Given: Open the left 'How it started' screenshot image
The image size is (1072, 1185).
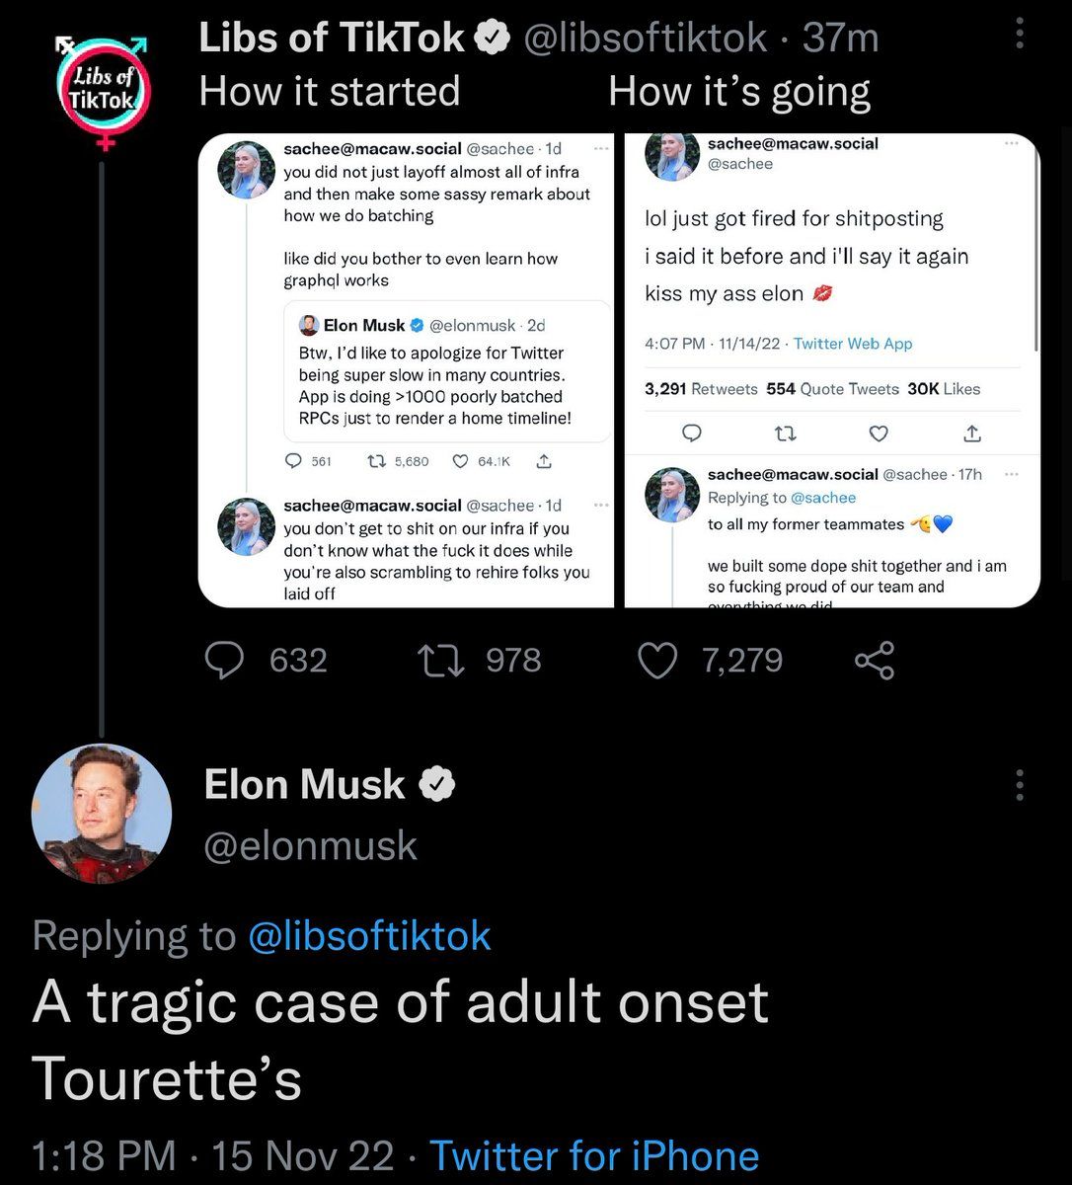Looking at the screenshot, I should (x=406, y=370).
